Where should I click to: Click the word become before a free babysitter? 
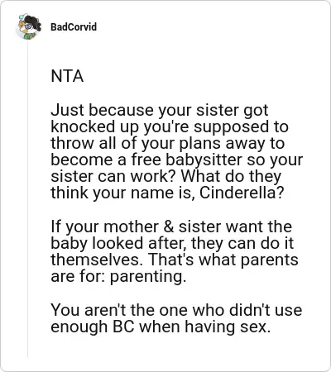[82, 160]
